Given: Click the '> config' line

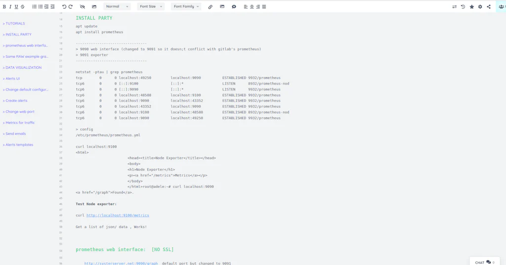Looking at the screenshot, I should point(84,130).
